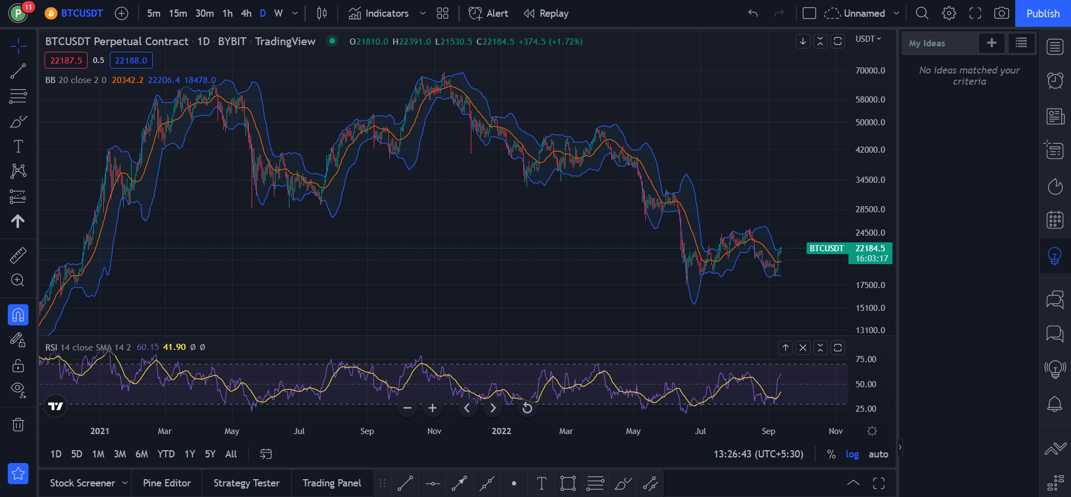Viewport: 1071px width, 497px height.
Task: Open notifications bell in right sidebar
Action: (x=1055, y=404)
